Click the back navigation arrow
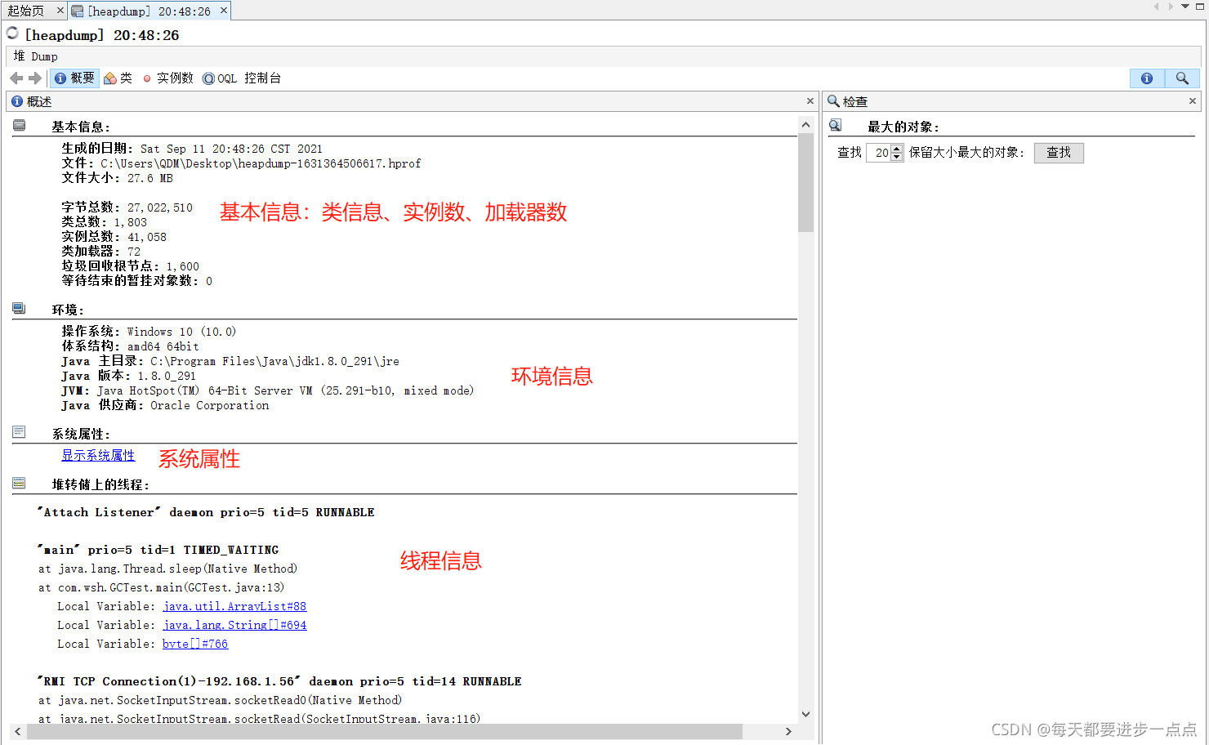The height and width of the screenshot is (745, 1209). coord(16,78)
